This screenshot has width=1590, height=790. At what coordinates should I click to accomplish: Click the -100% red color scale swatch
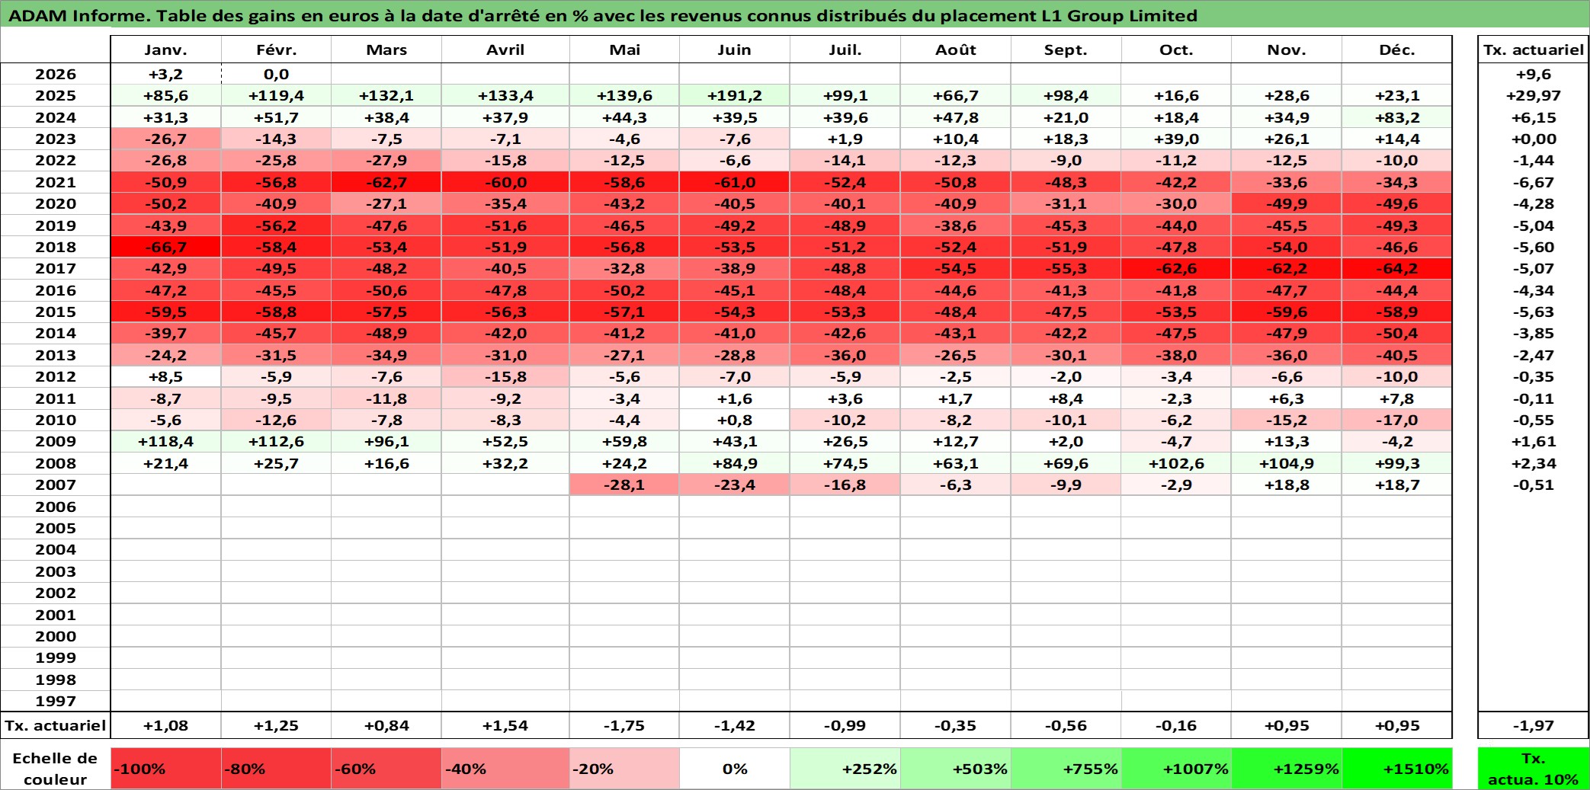click(x=165, y=769)
